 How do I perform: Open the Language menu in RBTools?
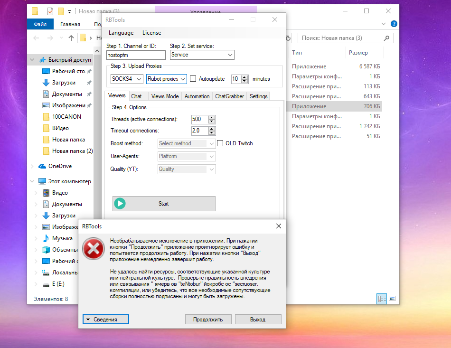[x=120, y=33]
